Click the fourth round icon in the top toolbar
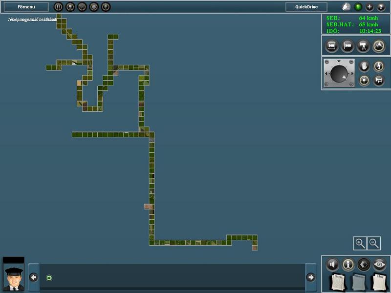This screenshot has height=293, width=391. click(x=94, y=7)
